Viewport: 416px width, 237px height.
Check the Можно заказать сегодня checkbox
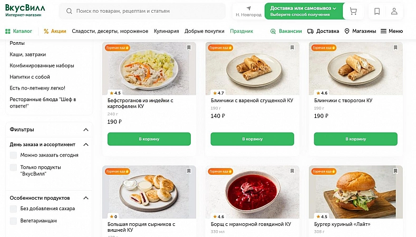point(13,155)
